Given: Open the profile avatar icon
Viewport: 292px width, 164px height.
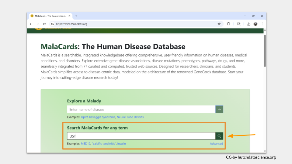Looking at the screenshot, I should tap(255, 24).
